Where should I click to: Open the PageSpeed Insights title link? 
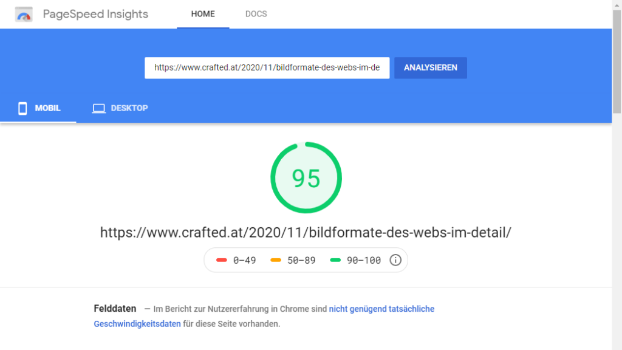95,15
